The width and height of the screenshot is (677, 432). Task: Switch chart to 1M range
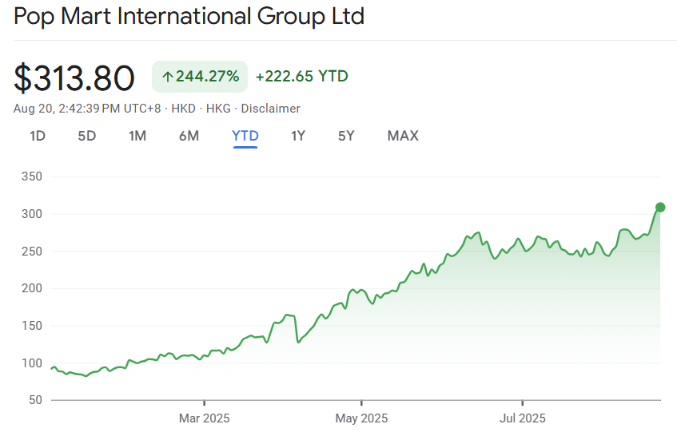coord(137,136)
